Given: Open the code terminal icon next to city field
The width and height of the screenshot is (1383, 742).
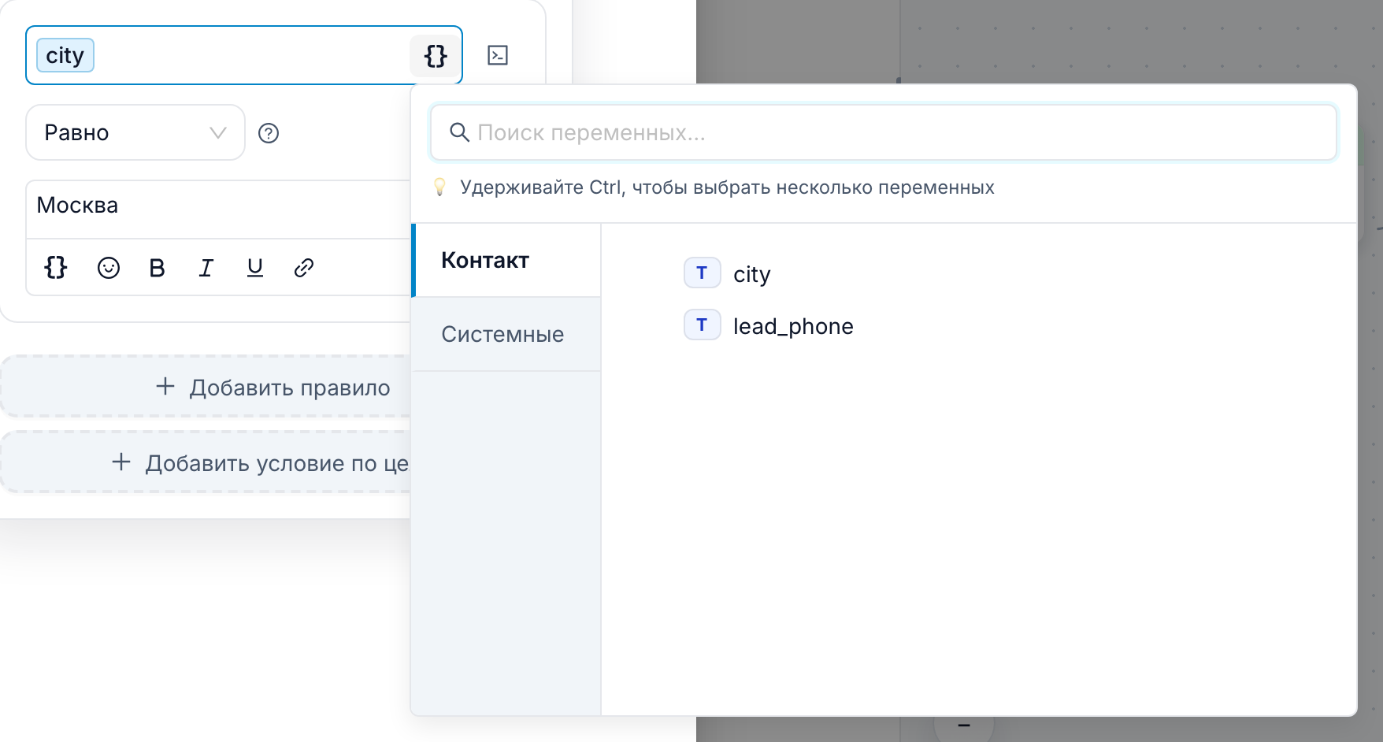Looking at the screenshot, I should click(498, 55).
